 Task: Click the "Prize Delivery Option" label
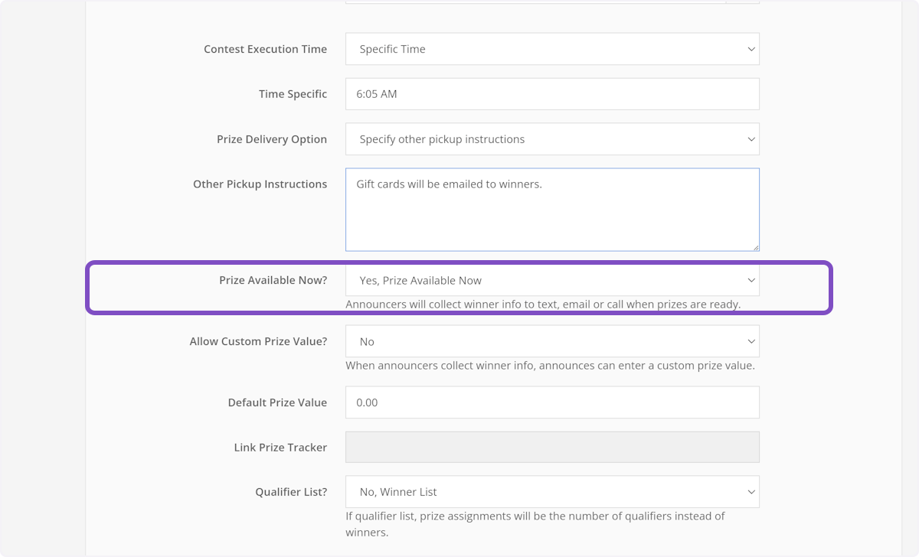click(x=272, y=139)
